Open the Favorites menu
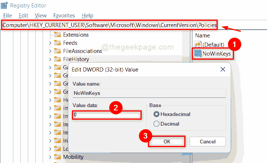Viewport: 267px width, 163px height. [x=64, y=16]
